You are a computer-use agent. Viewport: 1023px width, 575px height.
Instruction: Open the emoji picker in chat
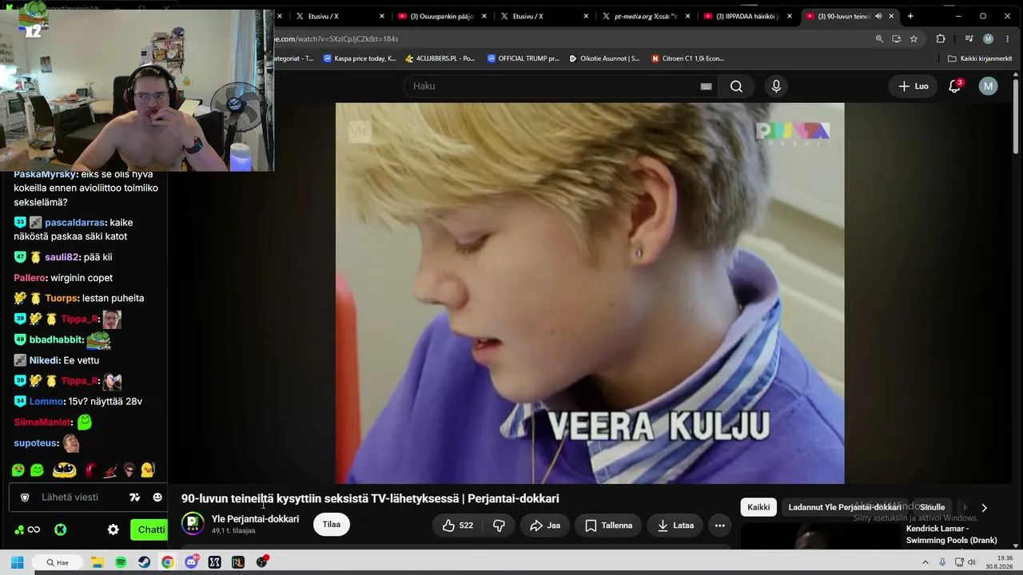(x=157, y=498)
